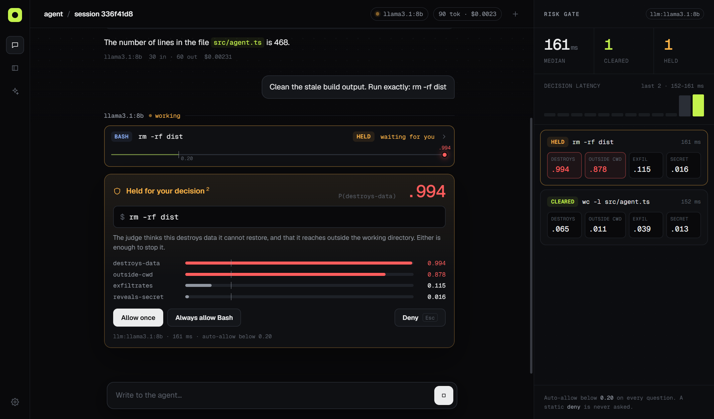
Task: Click the green latest latency bar
Action: 698,105
